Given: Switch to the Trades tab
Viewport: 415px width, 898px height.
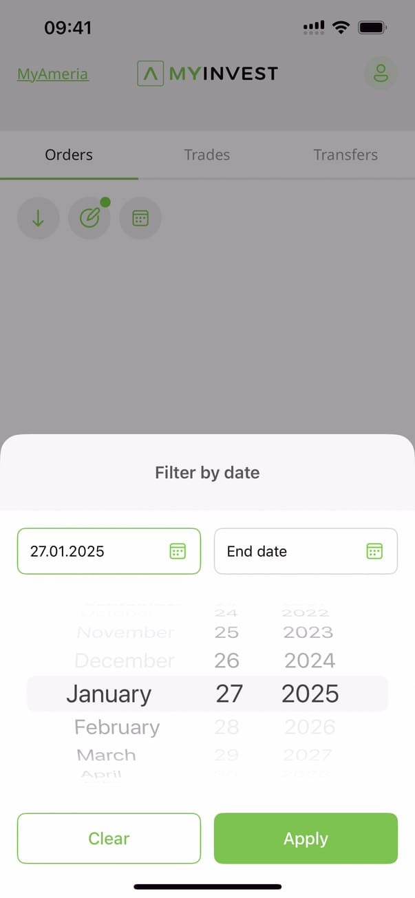Looking at the screenshot, I should click(207, 155).
